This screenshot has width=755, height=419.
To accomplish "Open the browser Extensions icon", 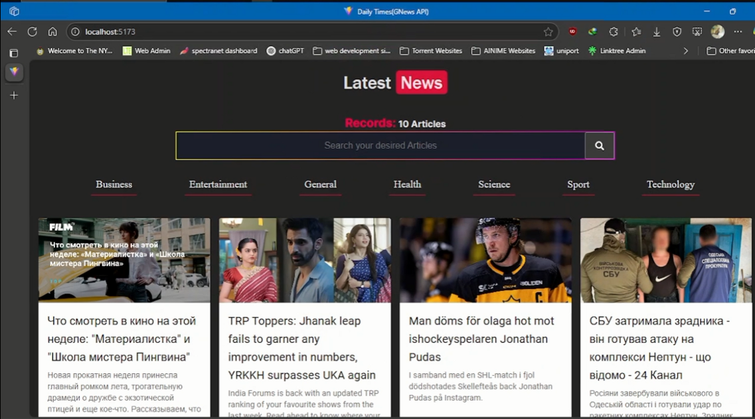I will (x=614, y=31).
